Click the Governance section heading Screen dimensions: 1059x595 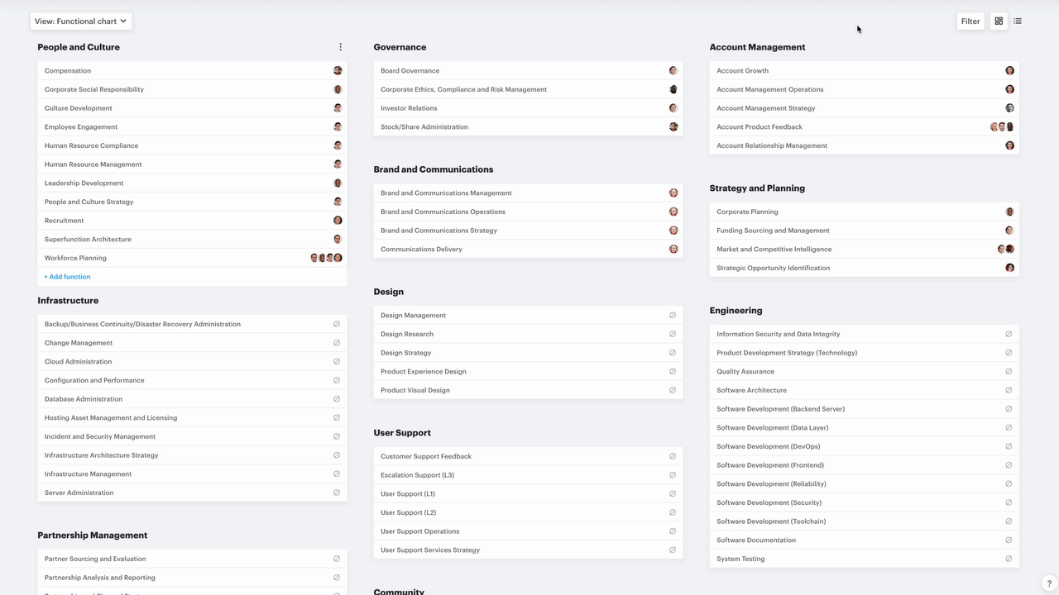[x=400, y=47]
